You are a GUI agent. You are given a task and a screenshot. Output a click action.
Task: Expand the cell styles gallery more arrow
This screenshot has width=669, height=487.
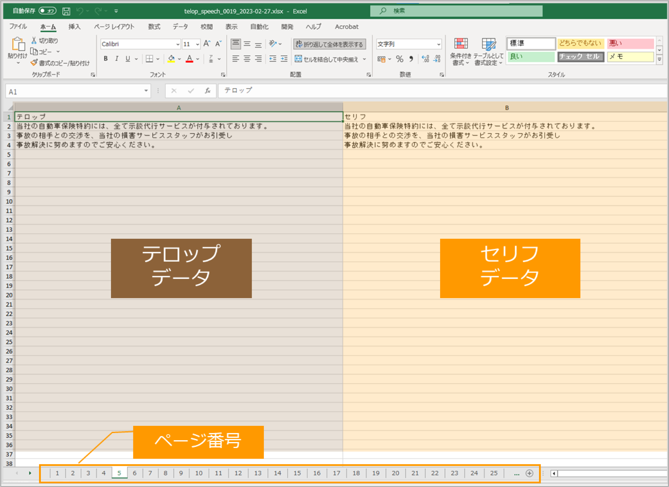click(659, 59)
